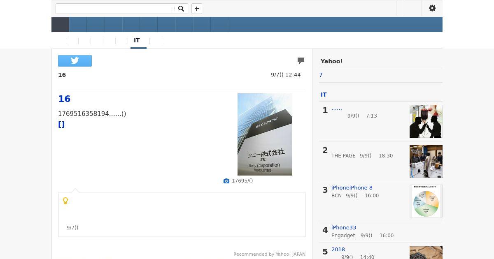Click the plus button beside search
494x259 pixels.
click(197, 9)
